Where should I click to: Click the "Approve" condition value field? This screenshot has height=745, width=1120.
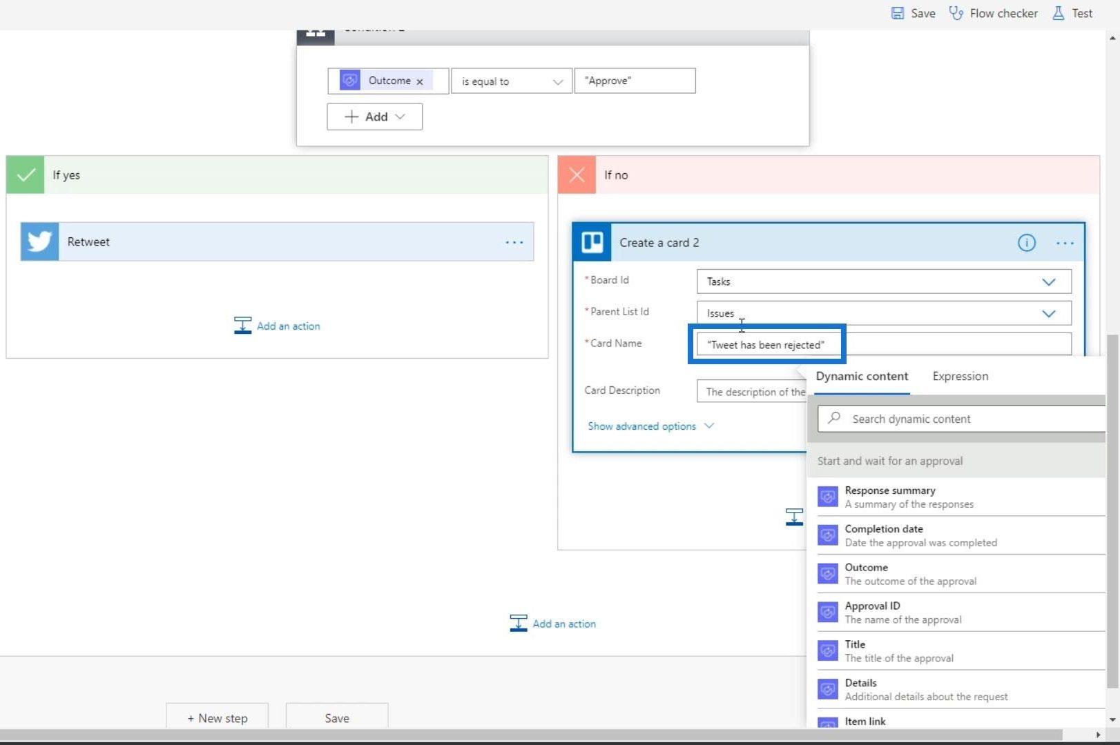635,81
